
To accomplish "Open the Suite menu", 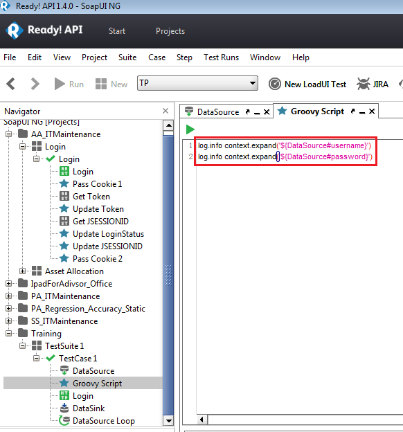I will (127, 57).
